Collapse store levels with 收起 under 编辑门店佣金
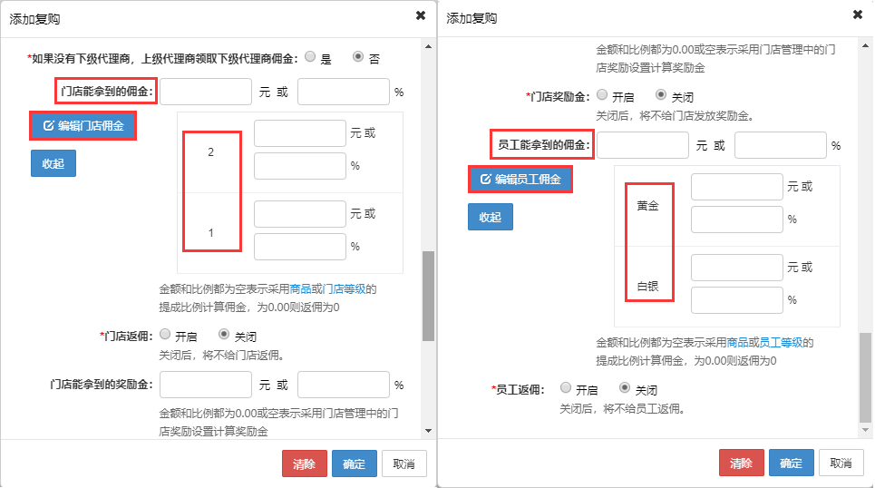 pyautogui.click(x=53, y=163)
